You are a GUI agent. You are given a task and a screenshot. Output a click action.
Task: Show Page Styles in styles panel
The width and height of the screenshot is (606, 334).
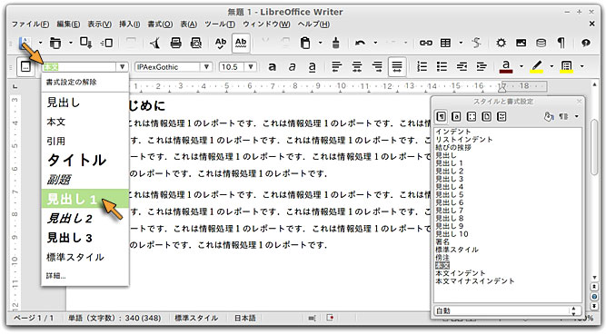coord(487,116)
